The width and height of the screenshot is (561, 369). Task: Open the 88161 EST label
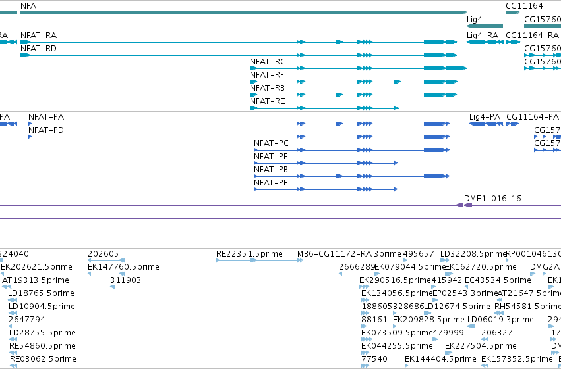pos(374,320)
